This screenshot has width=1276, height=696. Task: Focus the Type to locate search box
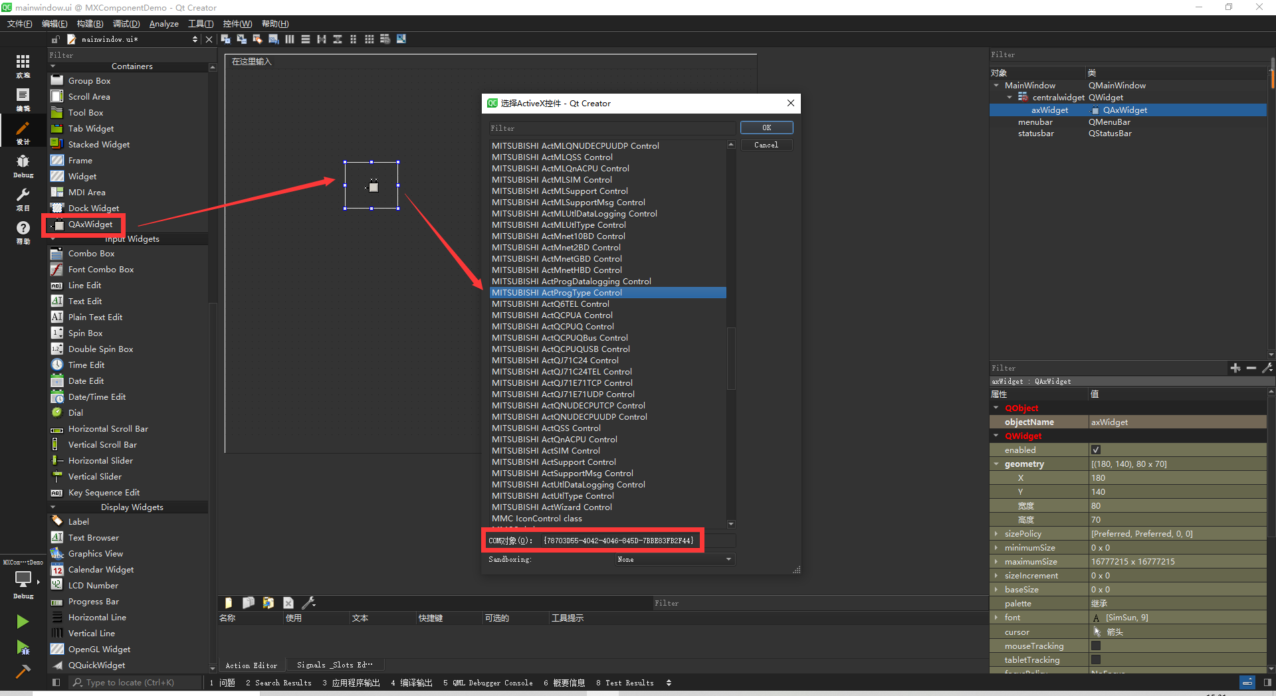tap(136, 682)
